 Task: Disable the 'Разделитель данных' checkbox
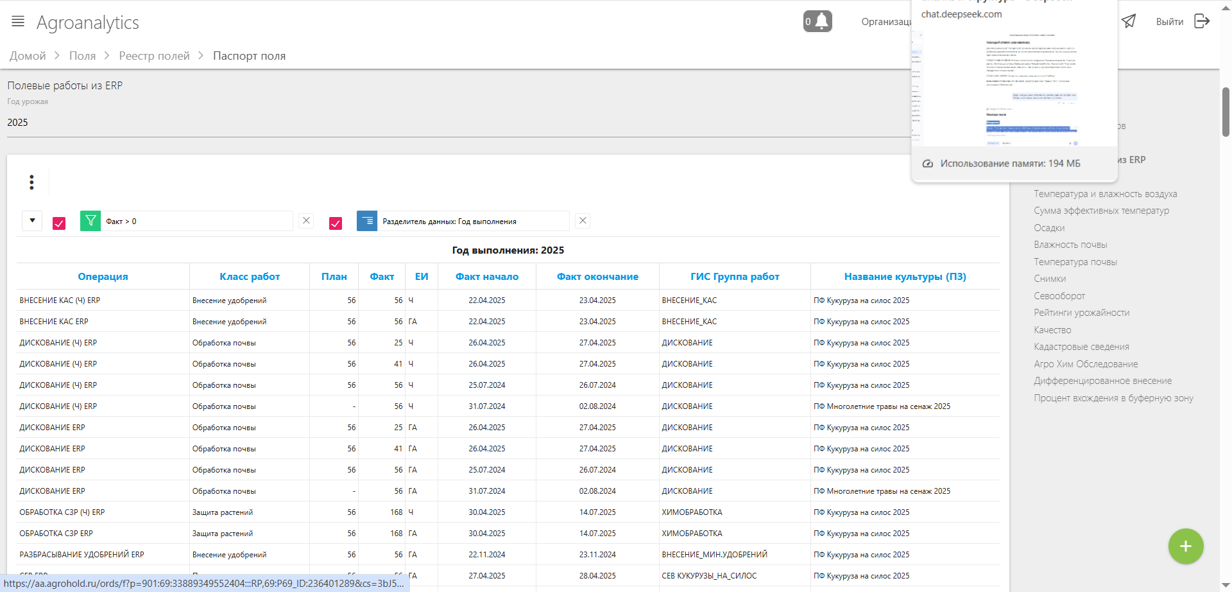click(x=336, y=223)
